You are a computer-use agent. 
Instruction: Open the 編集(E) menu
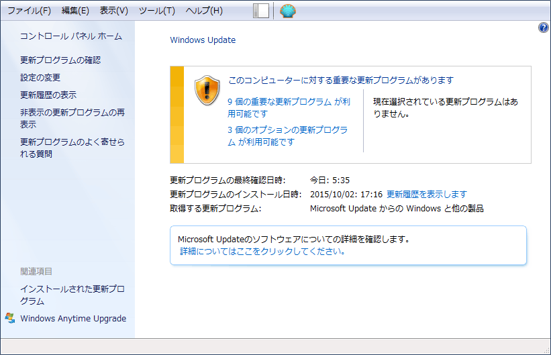(75, 11)
